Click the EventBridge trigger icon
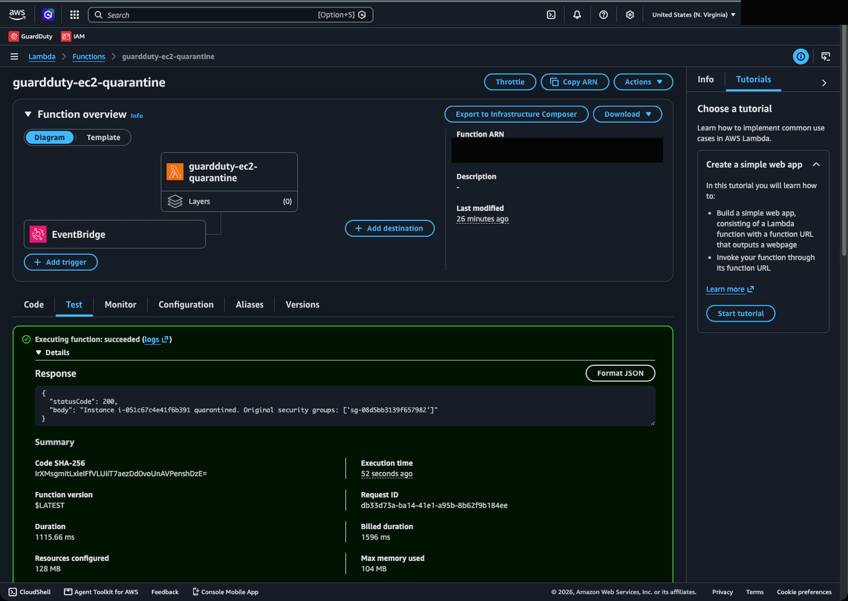Viewport: 848px width, 601px height. tap(38, 234)
